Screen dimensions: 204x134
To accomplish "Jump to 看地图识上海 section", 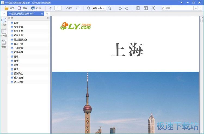I will pos(21,40).
